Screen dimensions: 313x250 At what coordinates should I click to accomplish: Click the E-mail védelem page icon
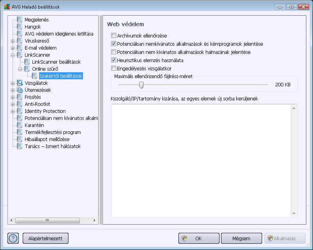coord(20,48)
